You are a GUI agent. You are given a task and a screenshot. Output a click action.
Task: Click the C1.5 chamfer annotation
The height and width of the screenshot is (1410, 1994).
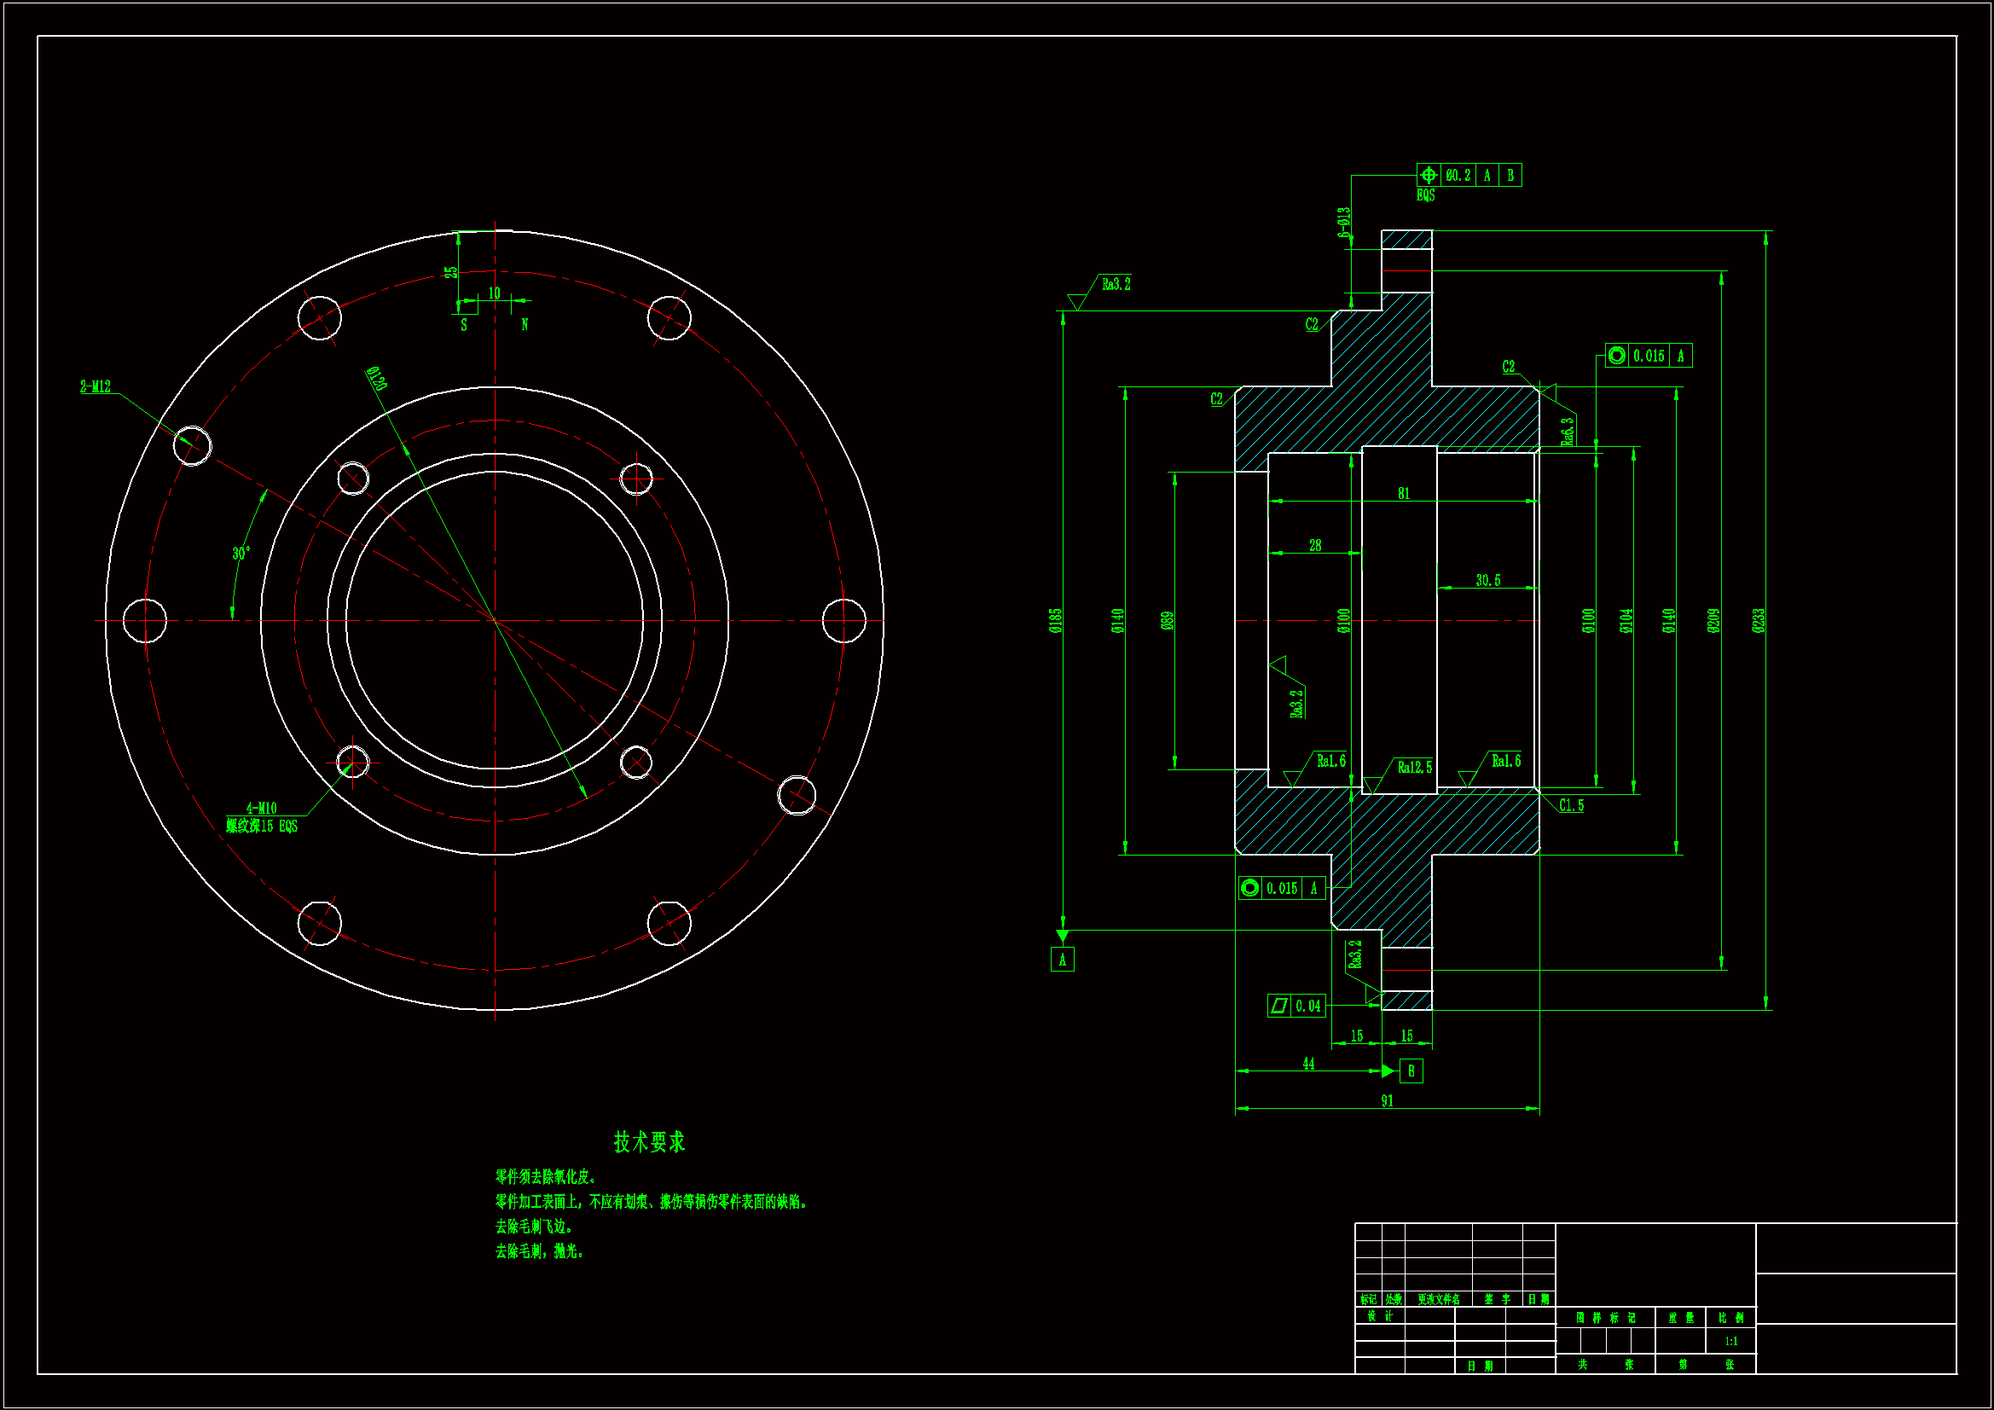[x=1571, y=805]
